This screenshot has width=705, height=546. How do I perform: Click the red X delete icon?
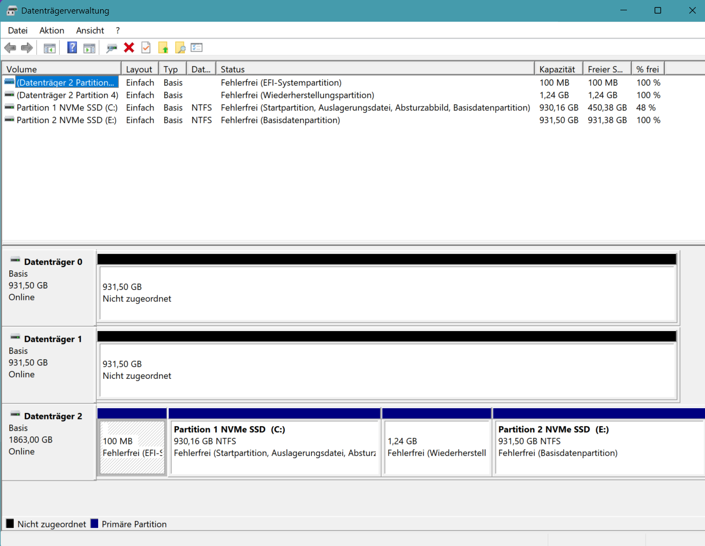129,48
